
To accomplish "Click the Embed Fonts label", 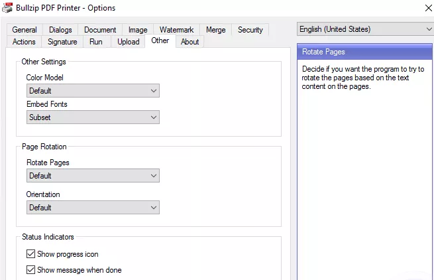I will 47,104.
